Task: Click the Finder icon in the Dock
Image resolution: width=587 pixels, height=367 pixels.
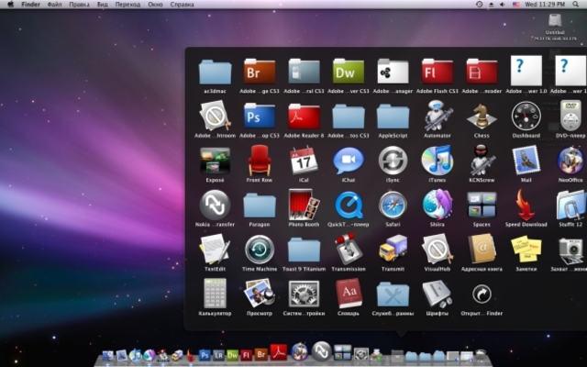Action: pyautogui.click(x=108, y=355)
